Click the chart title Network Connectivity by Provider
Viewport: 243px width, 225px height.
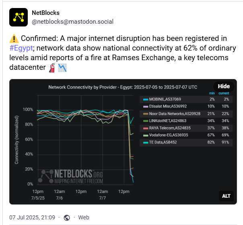82,87
